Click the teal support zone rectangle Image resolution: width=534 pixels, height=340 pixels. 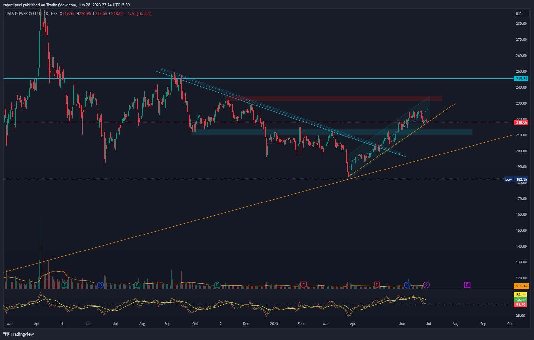(333, 132)
